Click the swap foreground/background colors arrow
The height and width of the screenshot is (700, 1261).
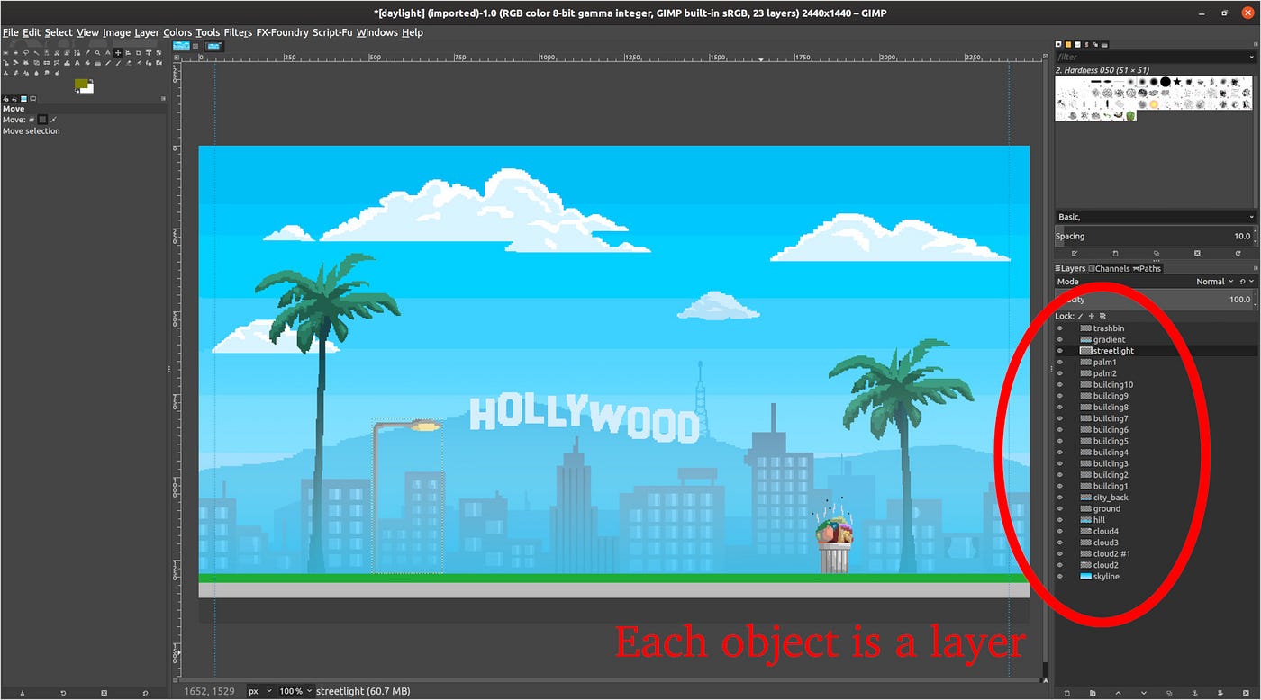tap(93, 82)
